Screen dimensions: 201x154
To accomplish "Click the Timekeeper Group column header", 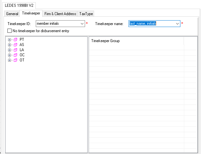I will (136, 41).
